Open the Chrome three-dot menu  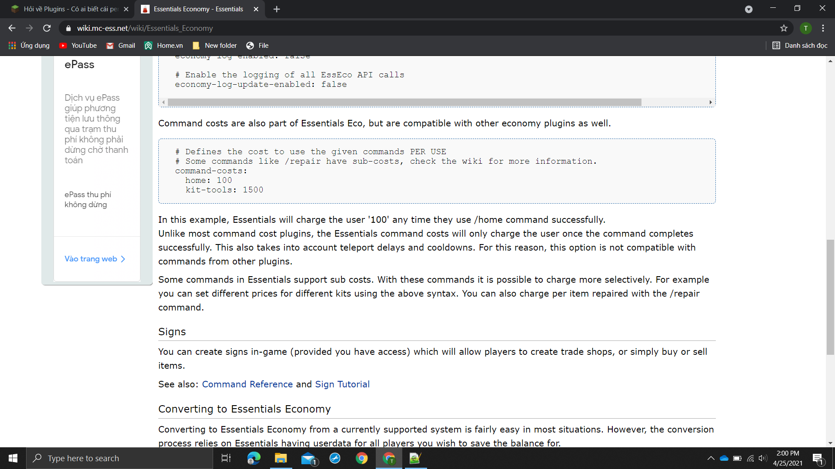tap(823, 28)
